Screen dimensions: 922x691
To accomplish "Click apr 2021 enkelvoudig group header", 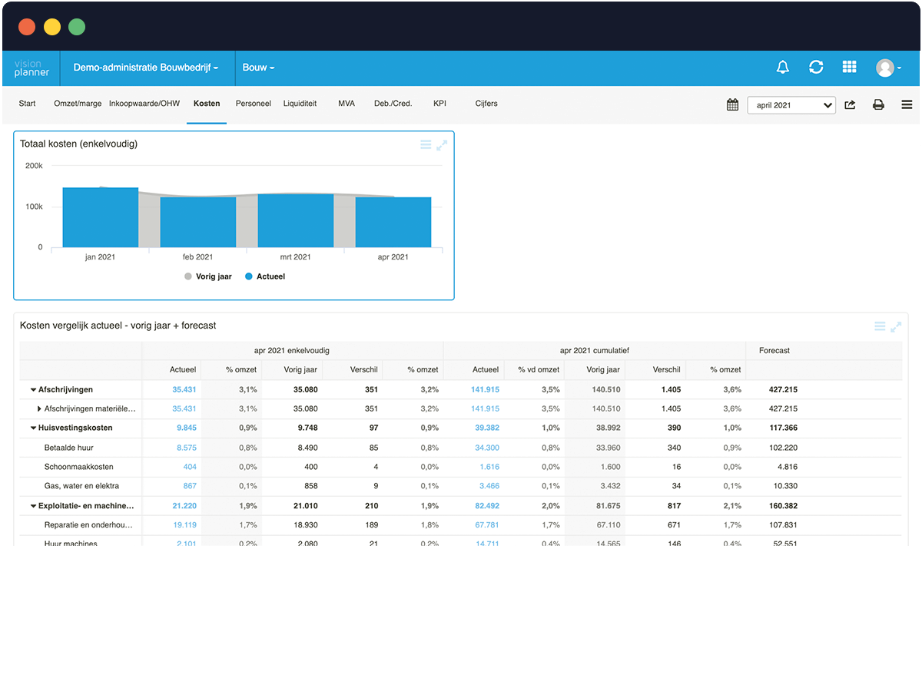I will tap(292, 351).
